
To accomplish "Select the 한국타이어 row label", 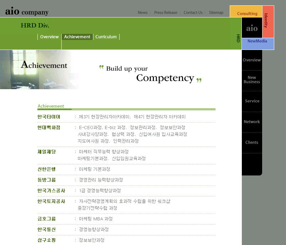I will (49, 117).
